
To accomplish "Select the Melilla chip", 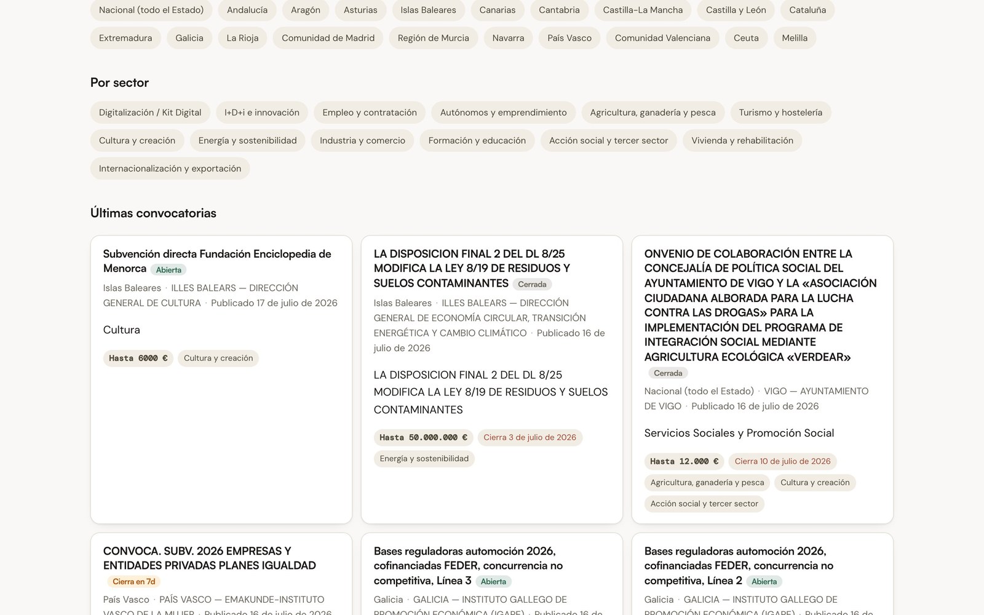I will [x=795, y=38].
